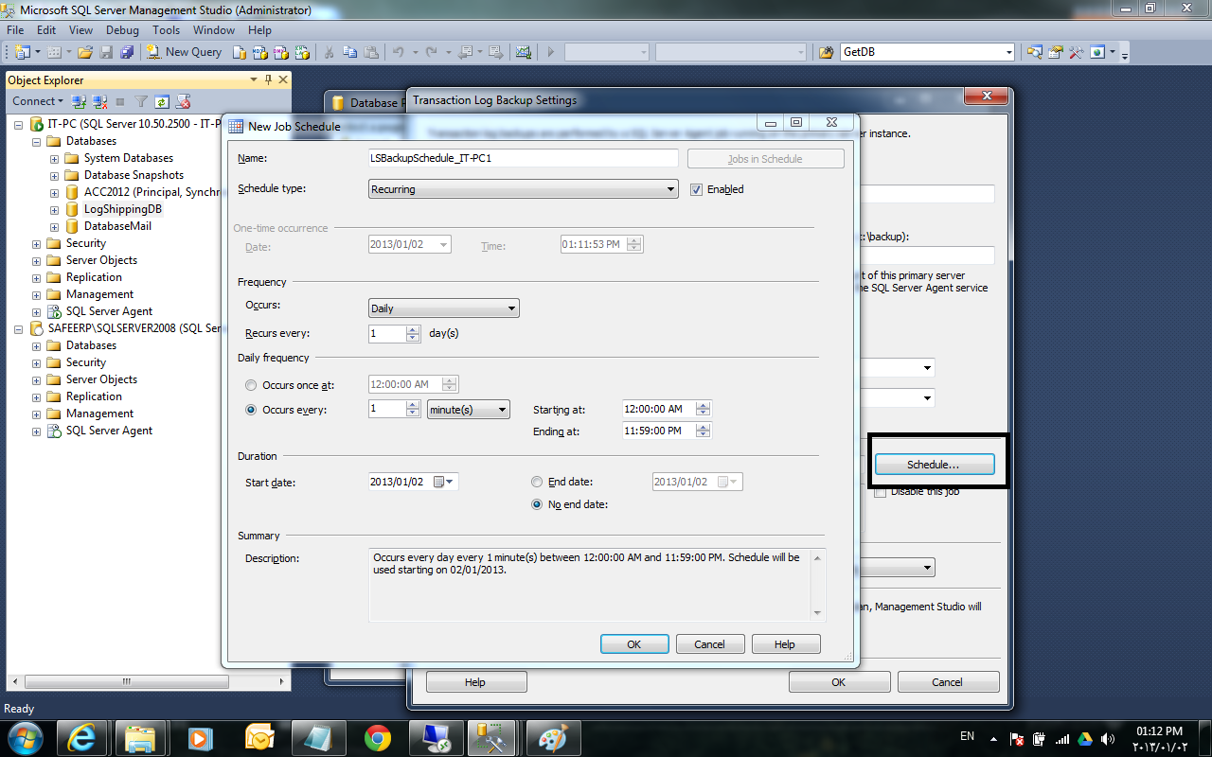1212x757 pixels.
Task: Click the Analysis Services DMX Query icon
Action: 281,52
